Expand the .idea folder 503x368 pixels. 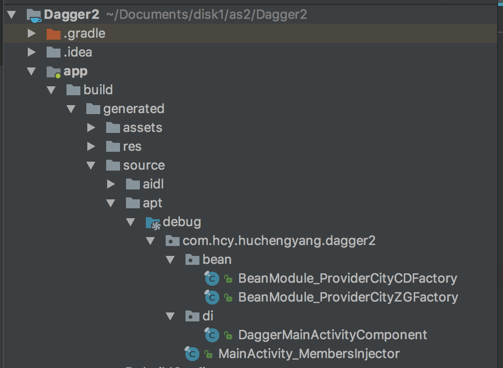click(x=32, y=53)
